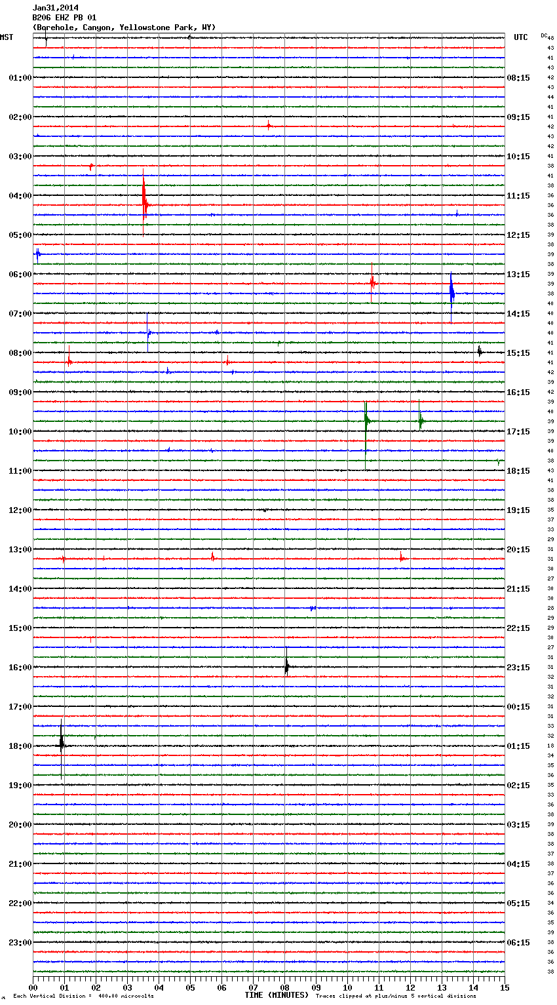Click the Borehole, Canyon, Yellowstone Park location text
Screen dimensions: 557x1005
click(x=124, y=28)
